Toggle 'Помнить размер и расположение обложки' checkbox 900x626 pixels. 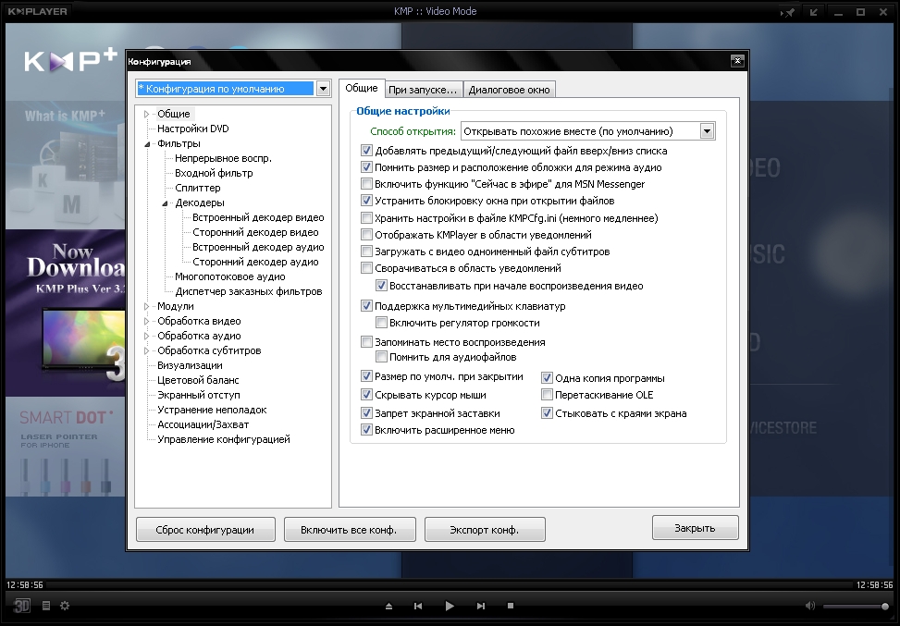[366, 167]
